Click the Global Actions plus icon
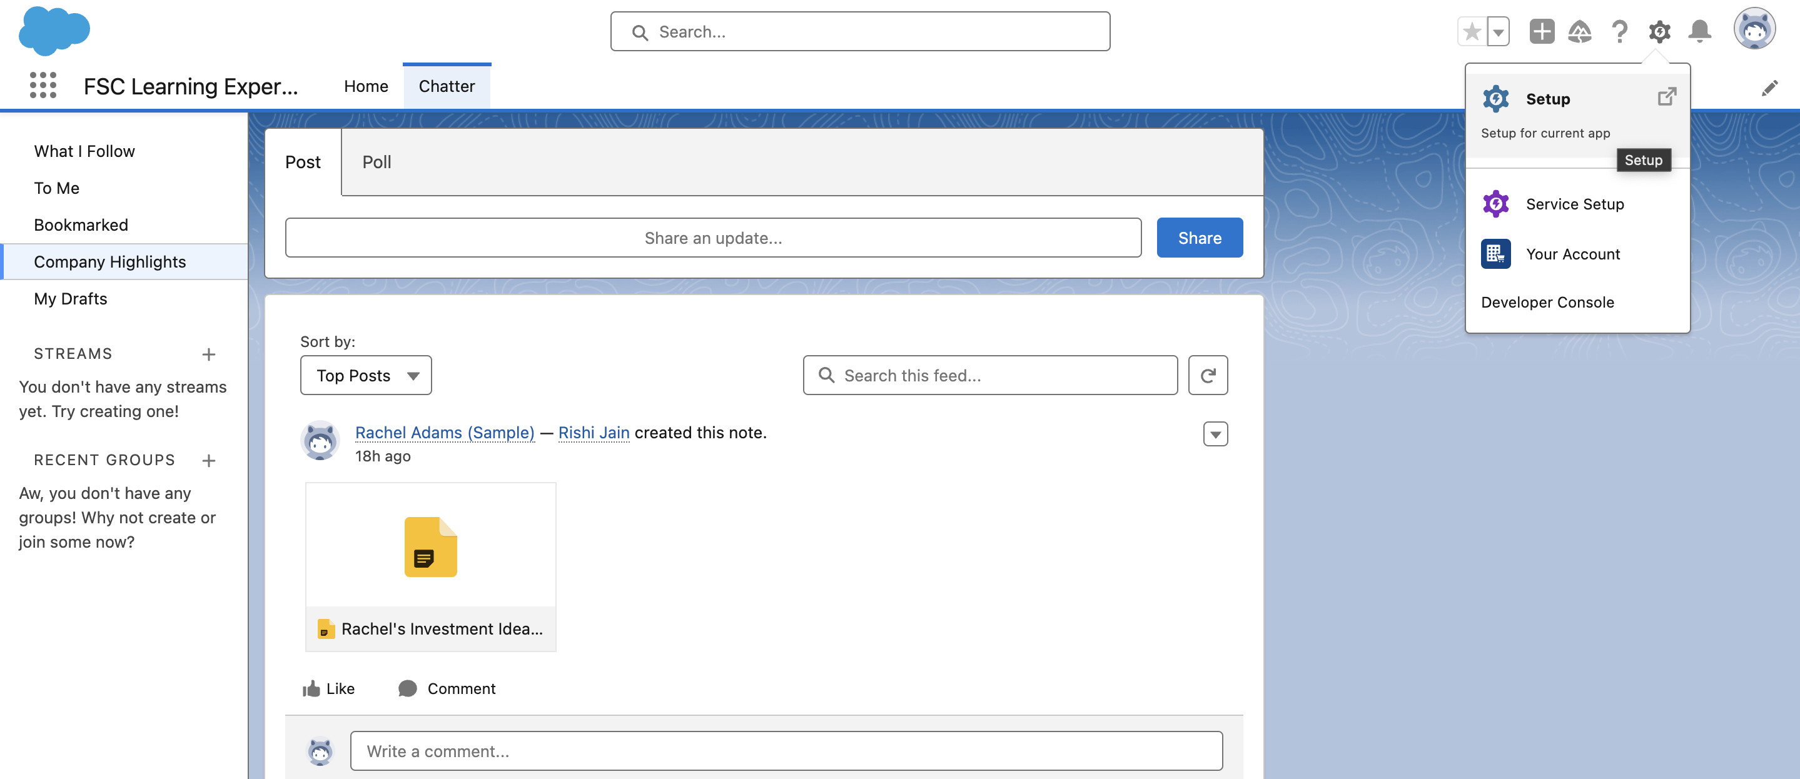Image resolution: width=1800 pixels, height=779 pixels. coord(1541,31)
